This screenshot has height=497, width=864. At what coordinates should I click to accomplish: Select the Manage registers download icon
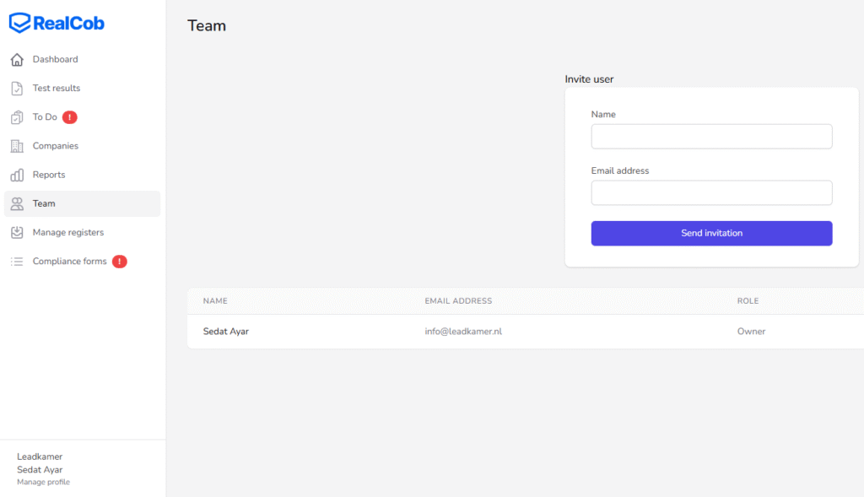(17, 233)
